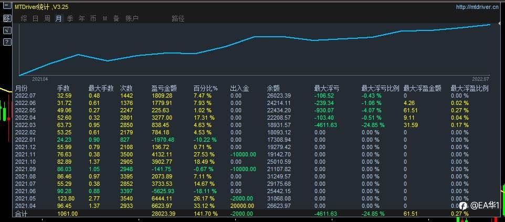This screenshot has height=222, width=505.
Task: Select the 月 monthly tab
Action: [59, 19]
